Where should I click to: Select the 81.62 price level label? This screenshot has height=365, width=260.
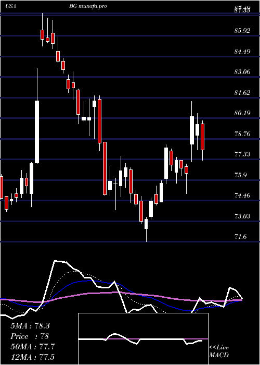[x=242, y=93]
